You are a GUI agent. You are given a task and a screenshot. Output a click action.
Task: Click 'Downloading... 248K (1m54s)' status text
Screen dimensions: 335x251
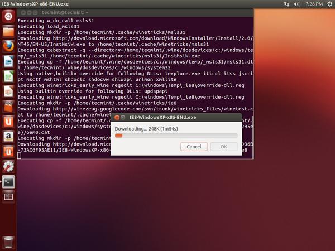(146, 129)
